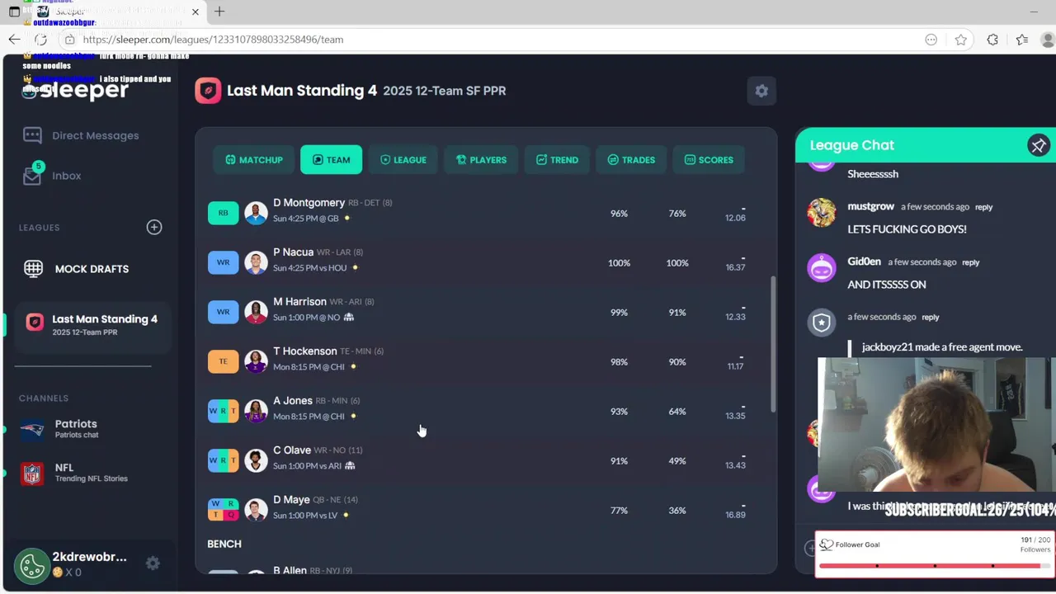Reply to Gid0en's chat message

970,262
